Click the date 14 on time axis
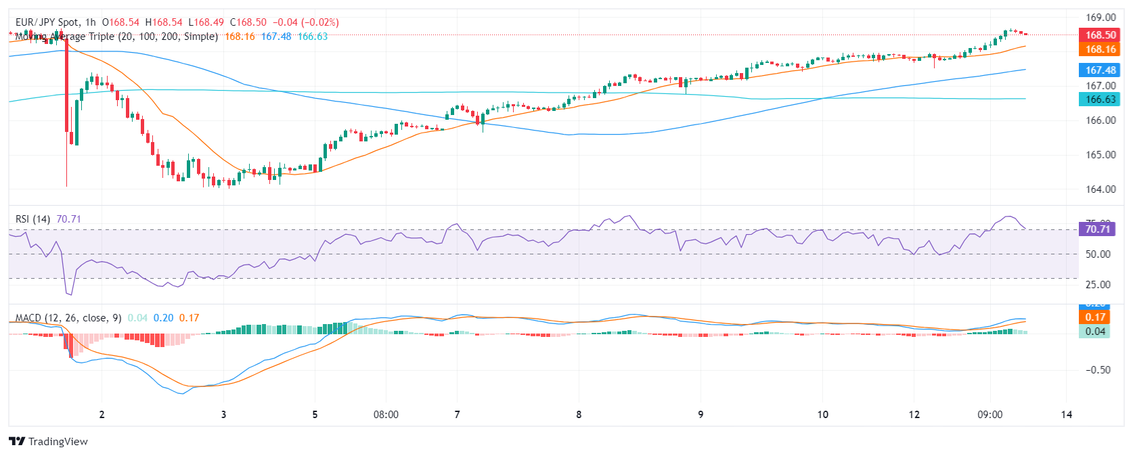The width and height of the screenshot is (1133, 456). coord(1067,415)
